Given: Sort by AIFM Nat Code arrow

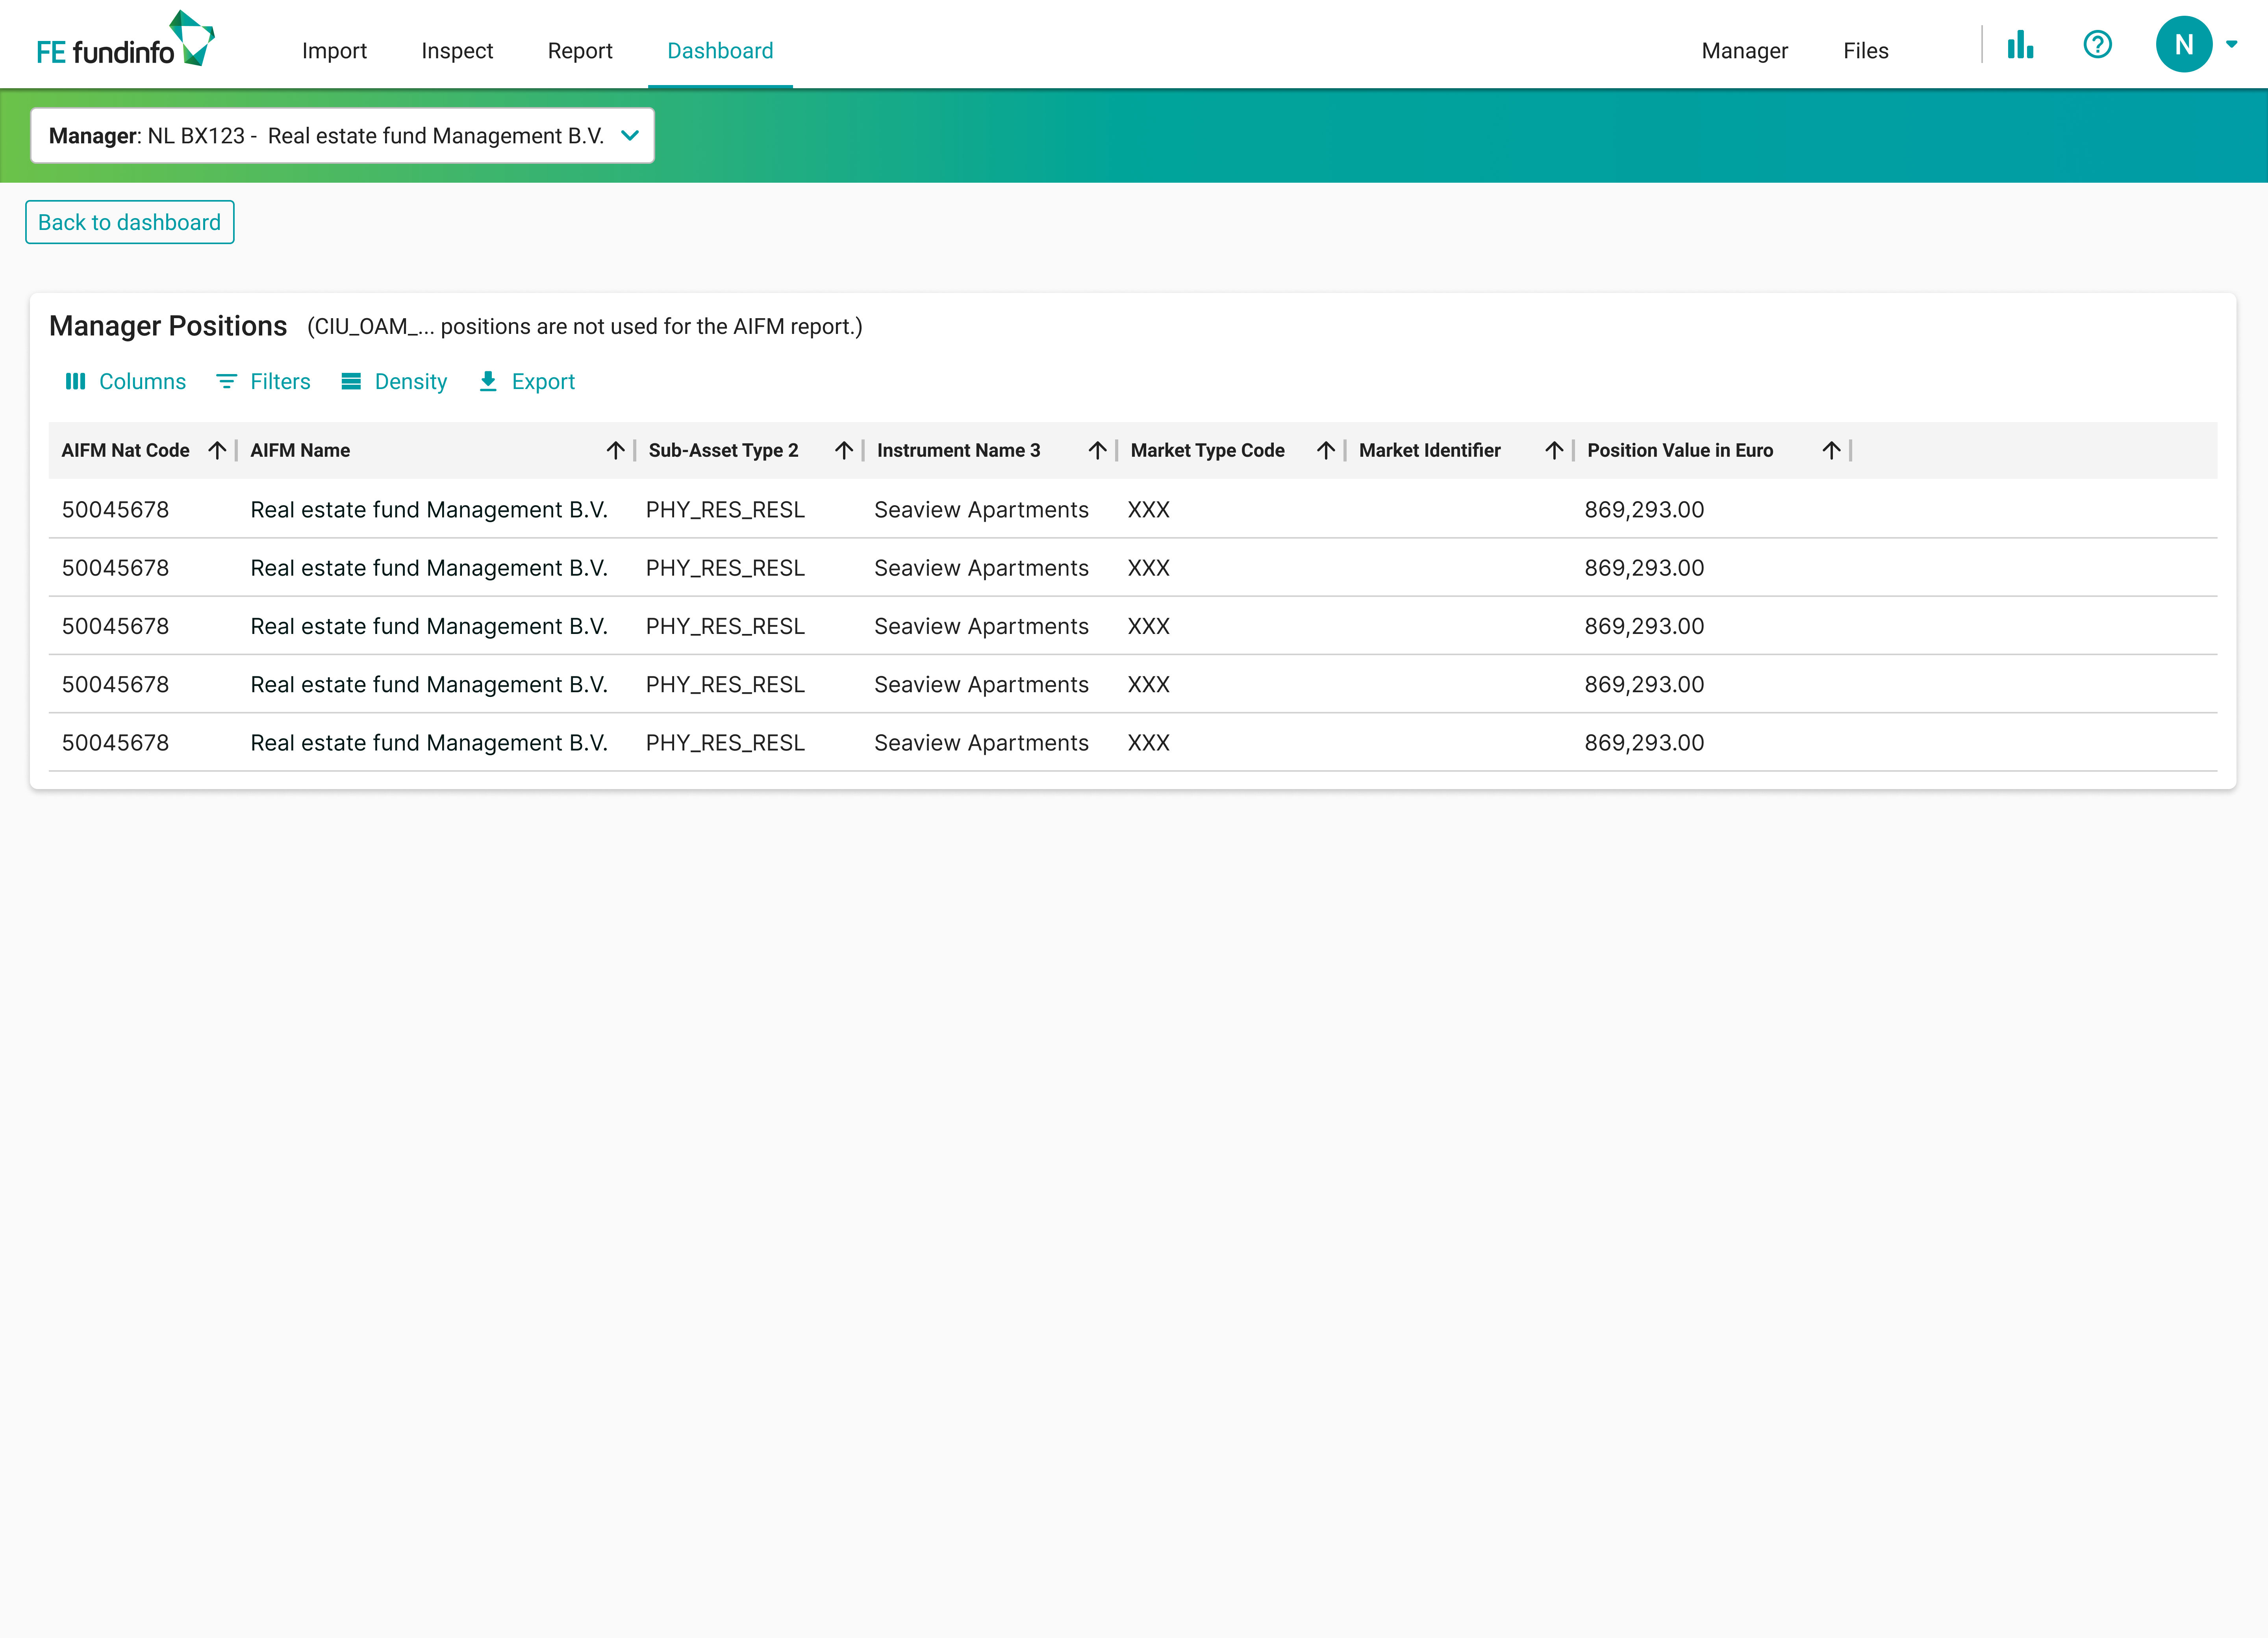Looking at the screenshot, I should (x=217, y=451).
